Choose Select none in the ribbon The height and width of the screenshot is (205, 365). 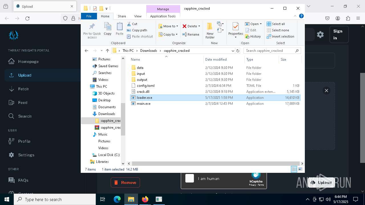pos(278,30)
